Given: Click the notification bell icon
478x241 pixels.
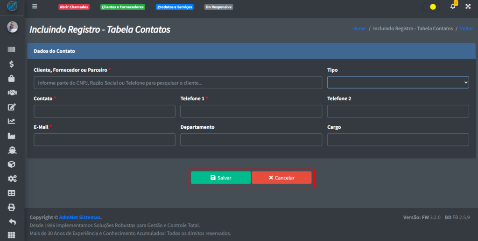Looking at the screenshot, I should point(452,7).
